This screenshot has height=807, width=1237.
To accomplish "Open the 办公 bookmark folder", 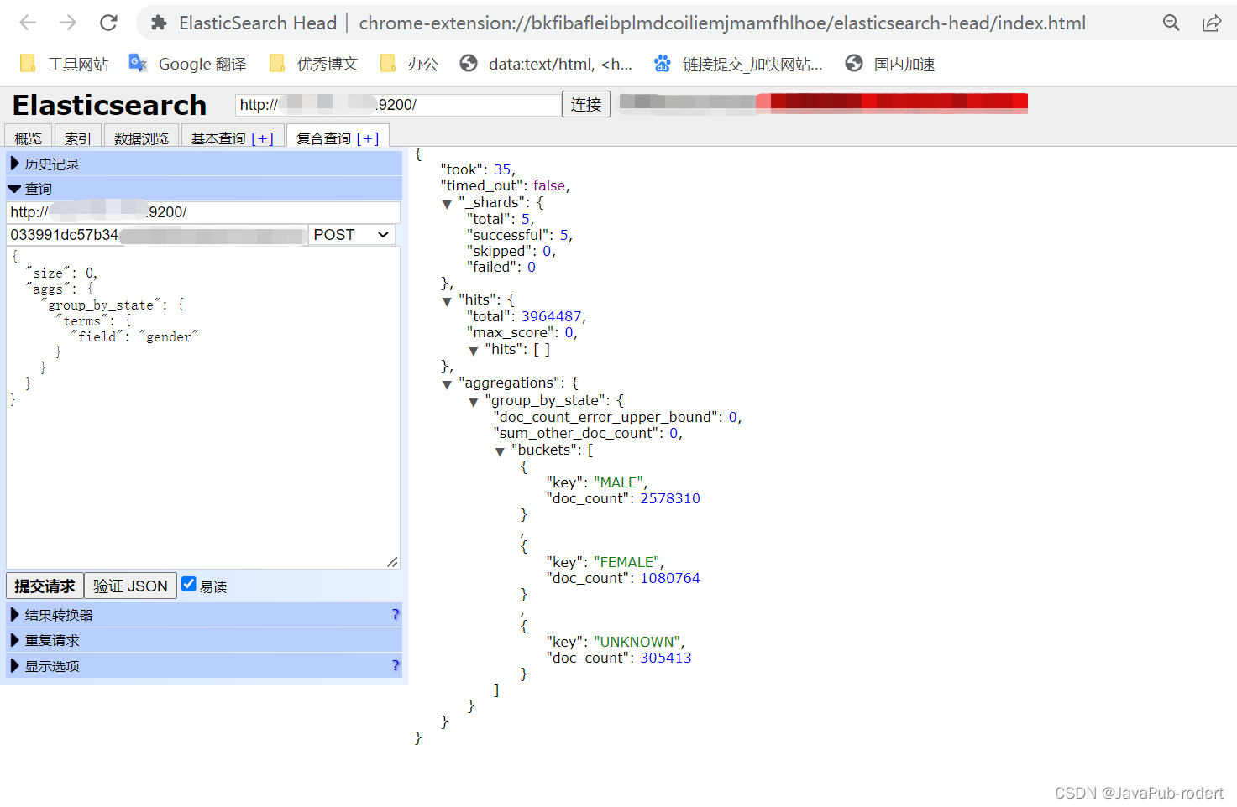I will point(409,64).
